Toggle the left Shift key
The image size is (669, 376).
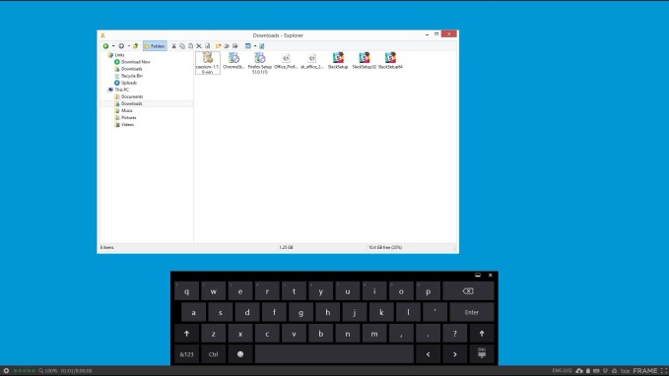pos(186,334)
